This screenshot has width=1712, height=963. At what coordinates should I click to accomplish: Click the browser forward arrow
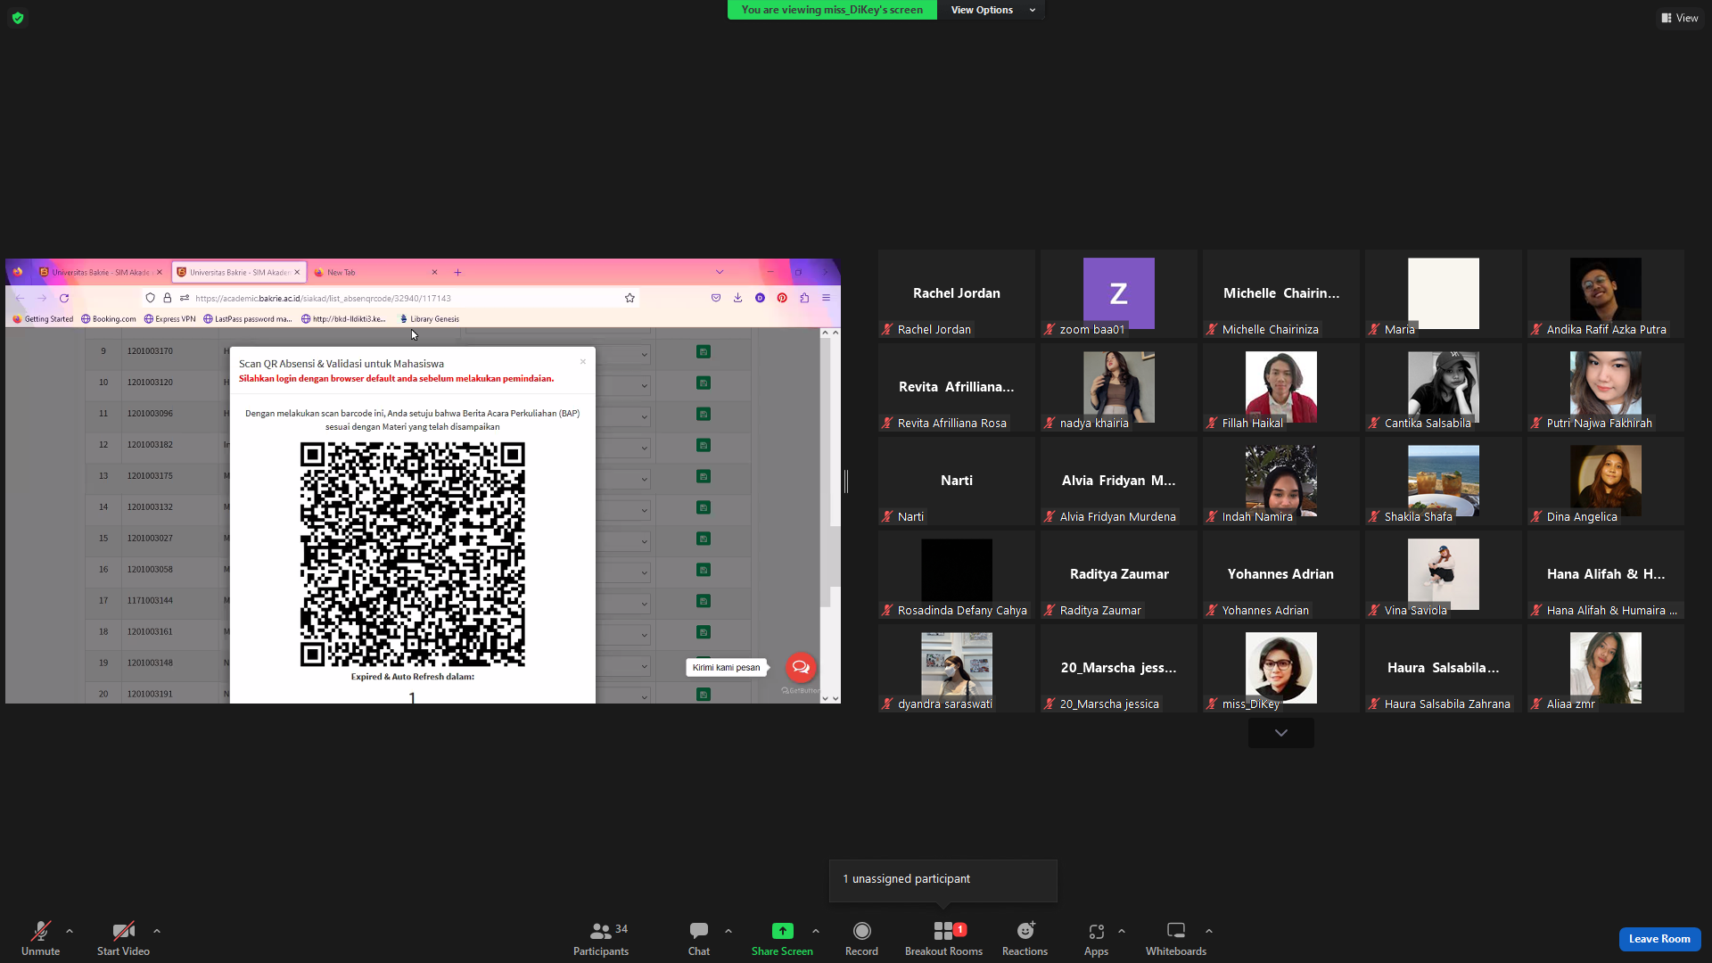point(42,298)
